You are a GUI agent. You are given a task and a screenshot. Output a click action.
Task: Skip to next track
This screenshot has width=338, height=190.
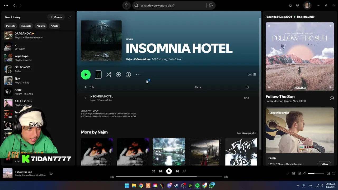(177, 171)
